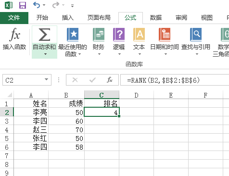Click cell containing 成绩
229x176 pixels.
point(66,103)
